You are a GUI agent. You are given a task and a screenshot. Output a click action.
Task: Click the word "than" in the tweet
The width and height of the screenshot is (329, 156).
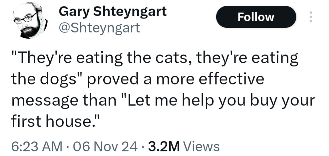pyautogui.click(x=97, y=101)
